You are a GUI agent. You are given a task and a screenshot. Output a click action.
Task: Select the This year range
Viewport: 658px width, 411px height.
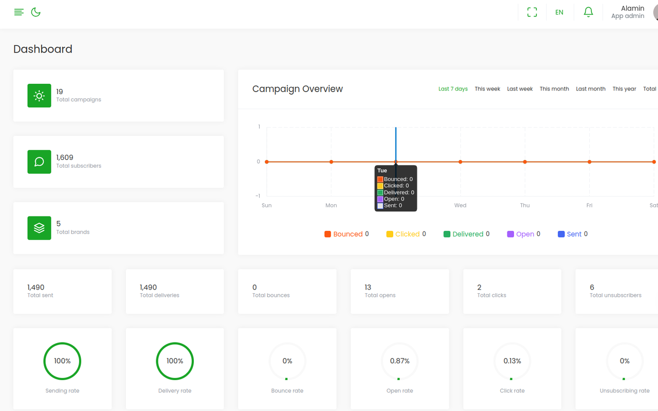point(624,89)
